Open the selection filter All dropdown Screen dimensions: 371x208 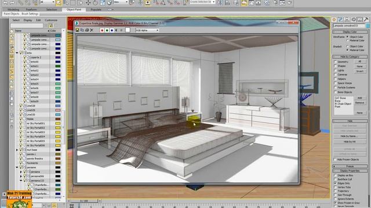coord(48,2)
